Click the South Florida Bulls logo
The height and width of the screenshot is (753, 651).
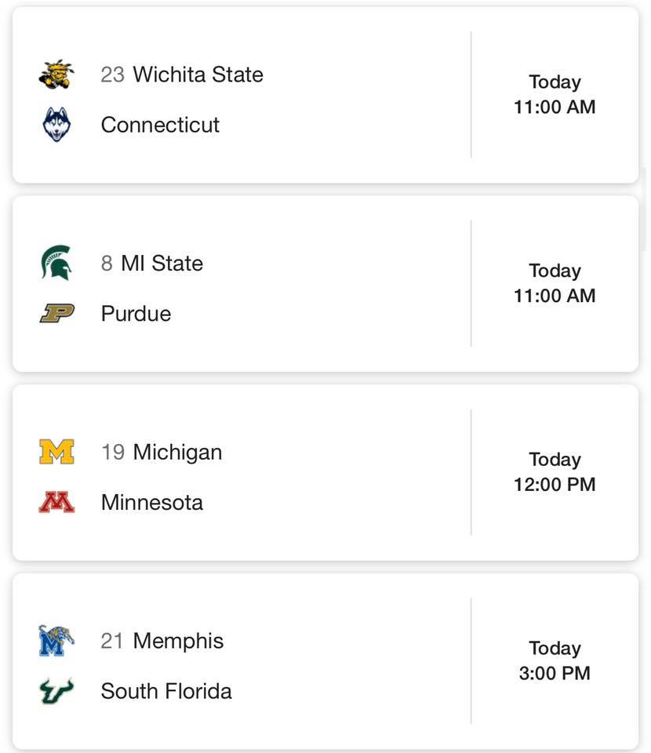(56, 691)
